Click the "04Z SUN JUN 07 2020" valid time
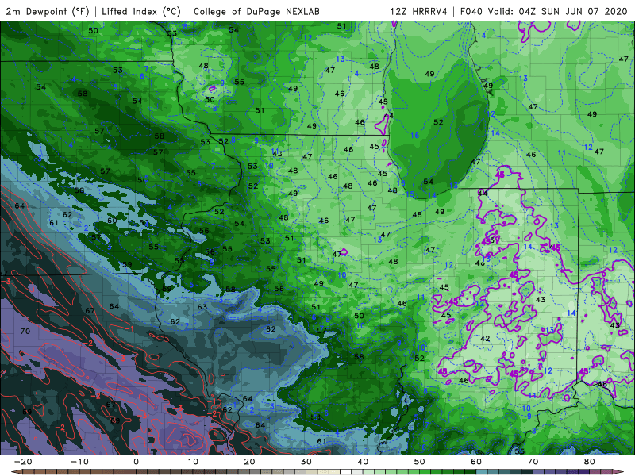The width and height of the screenshot is (635, 476). pos(573,11)
